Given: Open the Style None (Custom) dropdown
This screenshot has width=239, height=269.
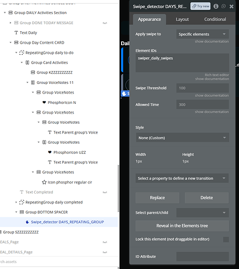Looking at the screenshot, I should click(182, 138).
